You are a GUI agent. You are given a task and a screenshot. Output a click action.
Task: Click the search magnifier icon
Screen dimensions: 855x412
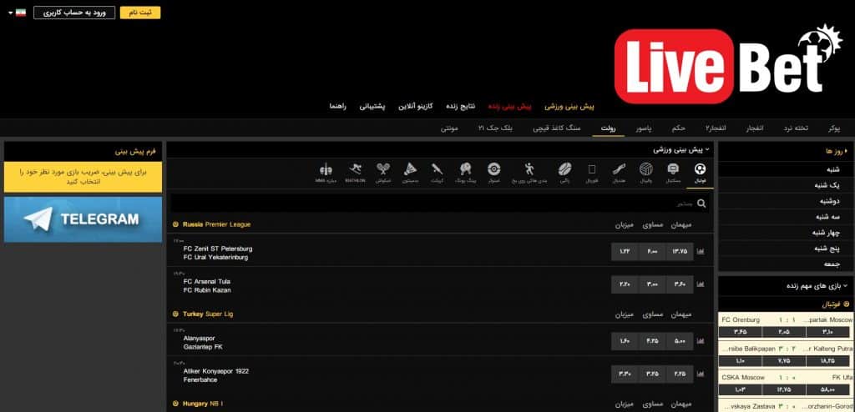point(701,203)
